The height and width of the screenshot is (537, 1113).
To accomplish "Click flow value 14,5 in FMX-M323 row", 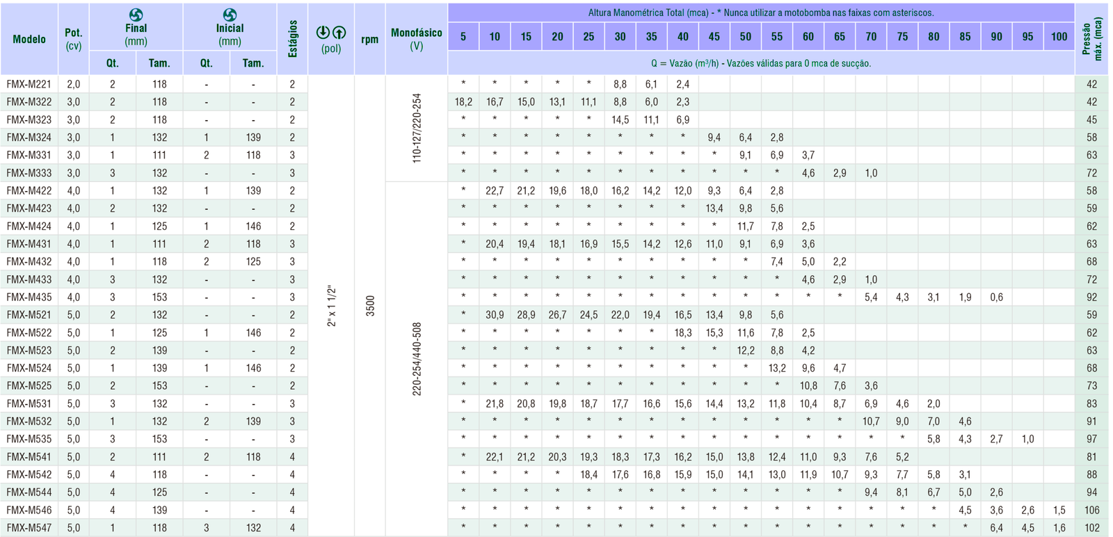I will 620,119.
